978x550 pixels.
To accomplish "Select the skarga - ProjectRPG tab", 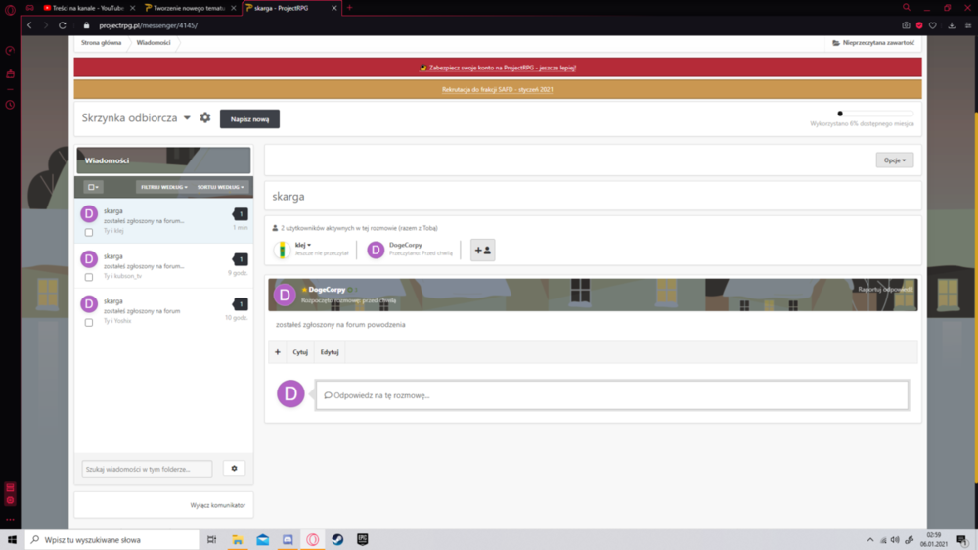I will pyautogui.click(x=290, y=8).
